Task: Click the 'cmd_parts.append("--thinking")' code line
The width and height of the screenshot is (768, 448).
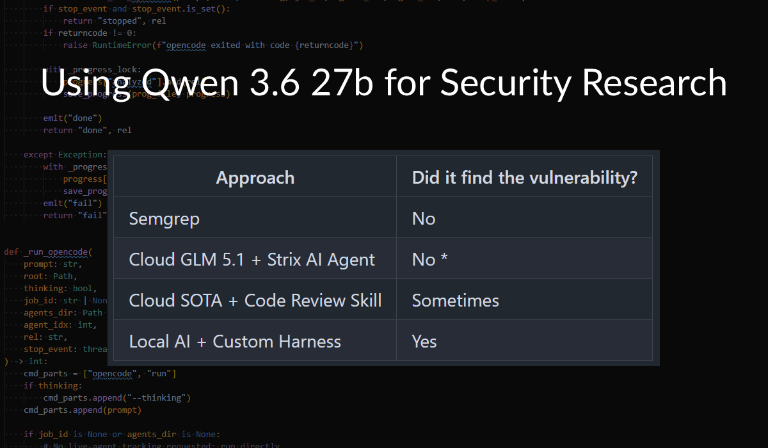Action: 117,397
